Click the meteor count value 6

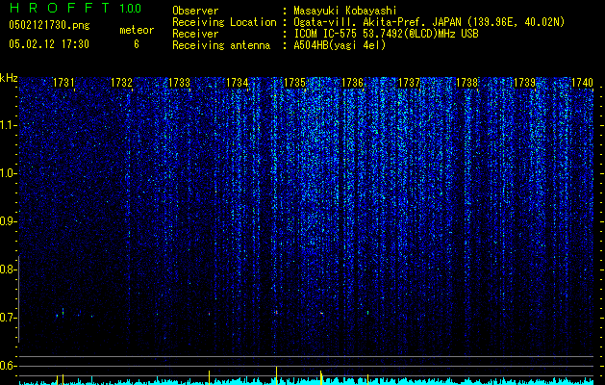pyautogui.click(x=137, y=44)
